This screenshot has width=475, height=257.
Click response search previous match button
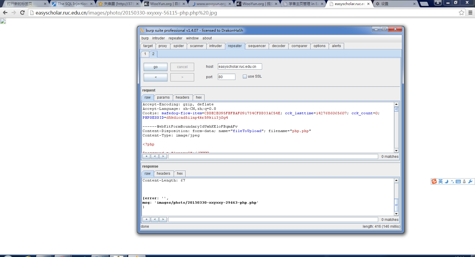point(155,219)
